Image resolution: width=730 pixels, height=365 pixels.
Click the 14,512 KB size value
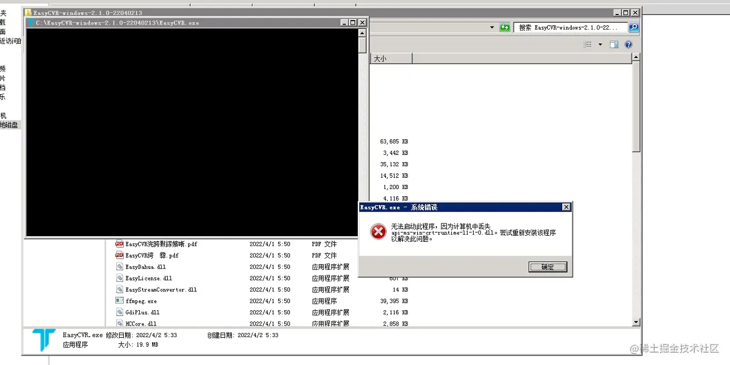coord(395,176)
